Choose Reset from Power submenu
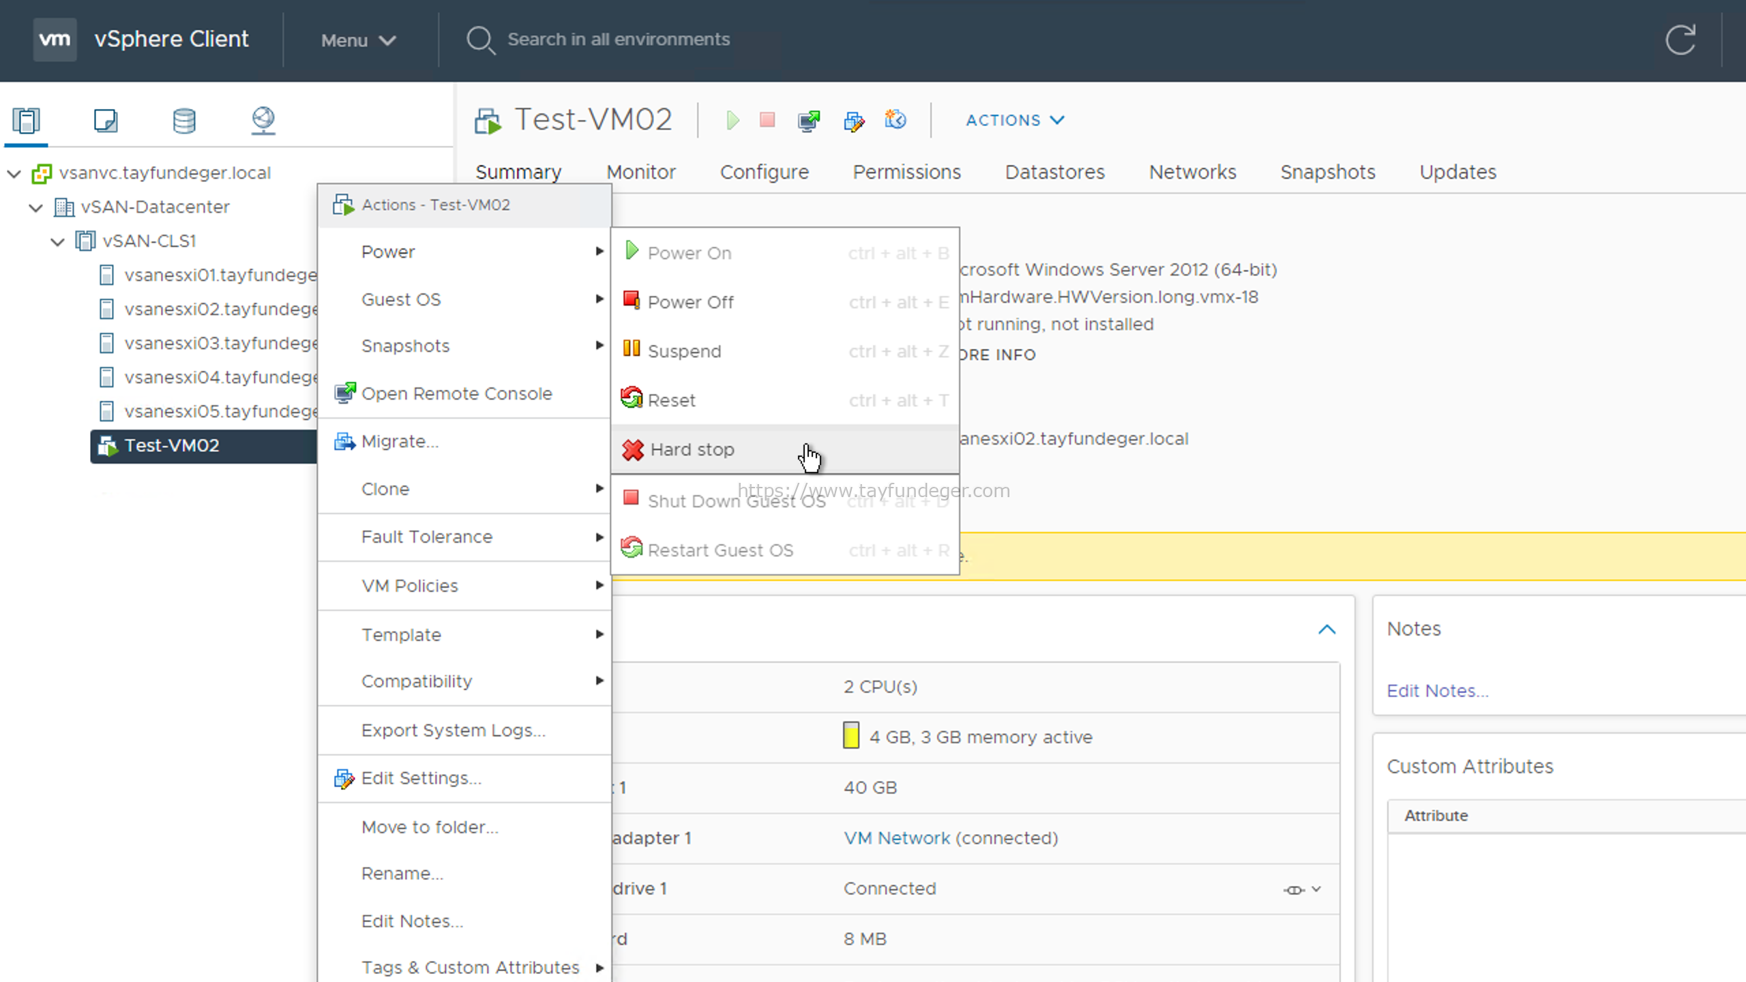1746x982 pixels. coord(785,400)
